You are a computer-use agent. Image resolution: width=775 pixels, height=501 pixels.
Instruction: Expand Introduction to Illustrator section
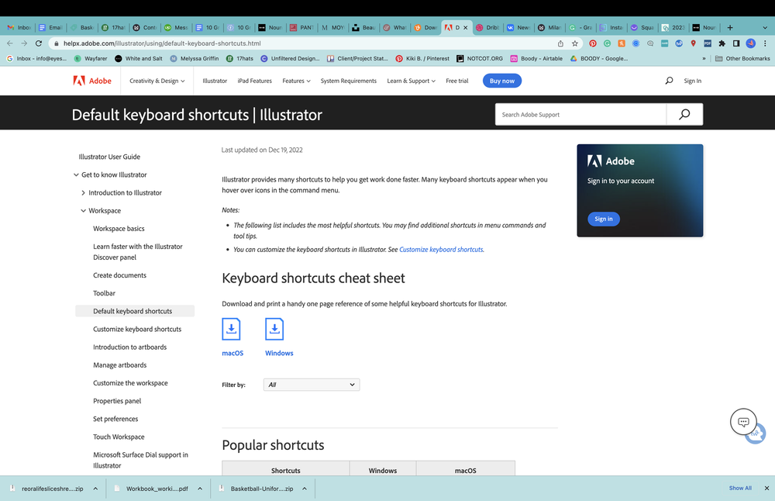(x=83, y=193)
